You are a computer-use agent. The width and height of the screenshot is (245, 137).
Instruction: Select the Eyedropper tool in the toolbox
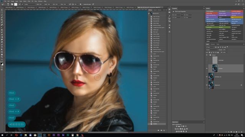(x=2, y=22)
